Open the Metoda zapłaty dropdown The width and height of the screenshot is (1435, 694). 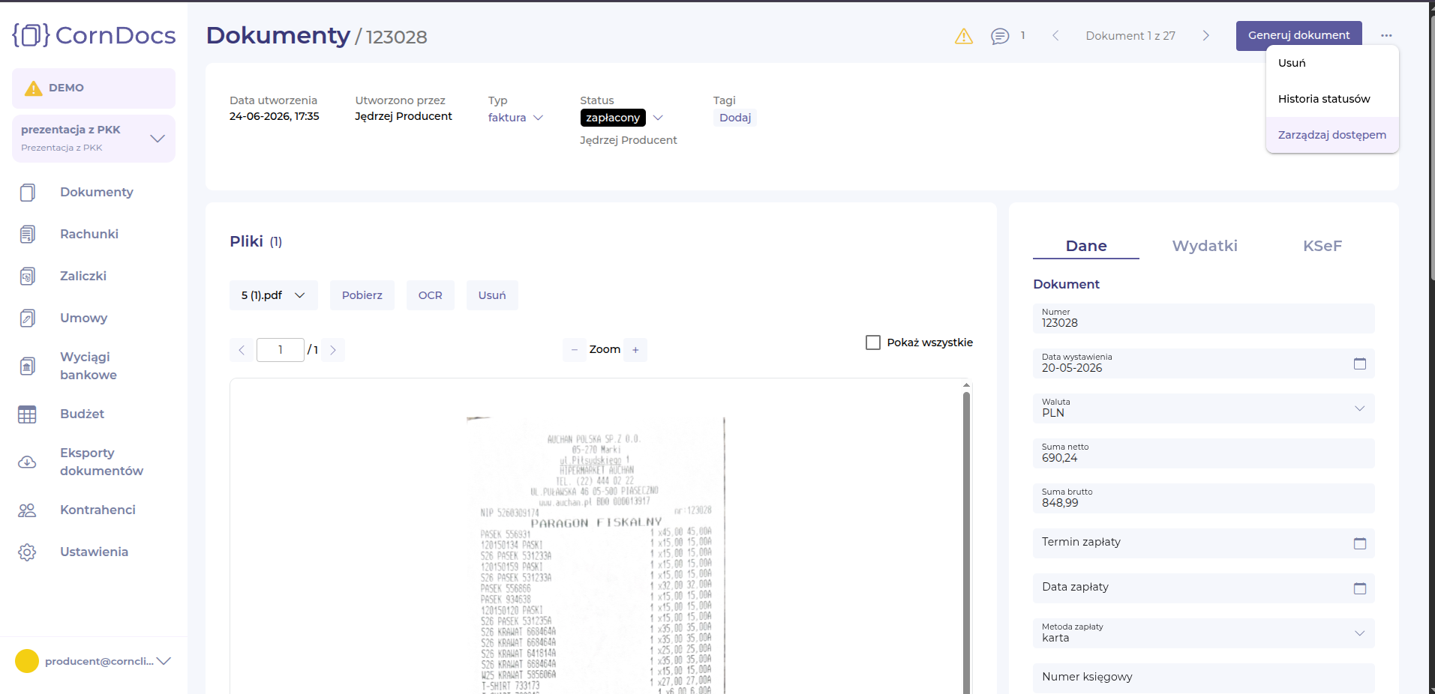point(1204,633)
